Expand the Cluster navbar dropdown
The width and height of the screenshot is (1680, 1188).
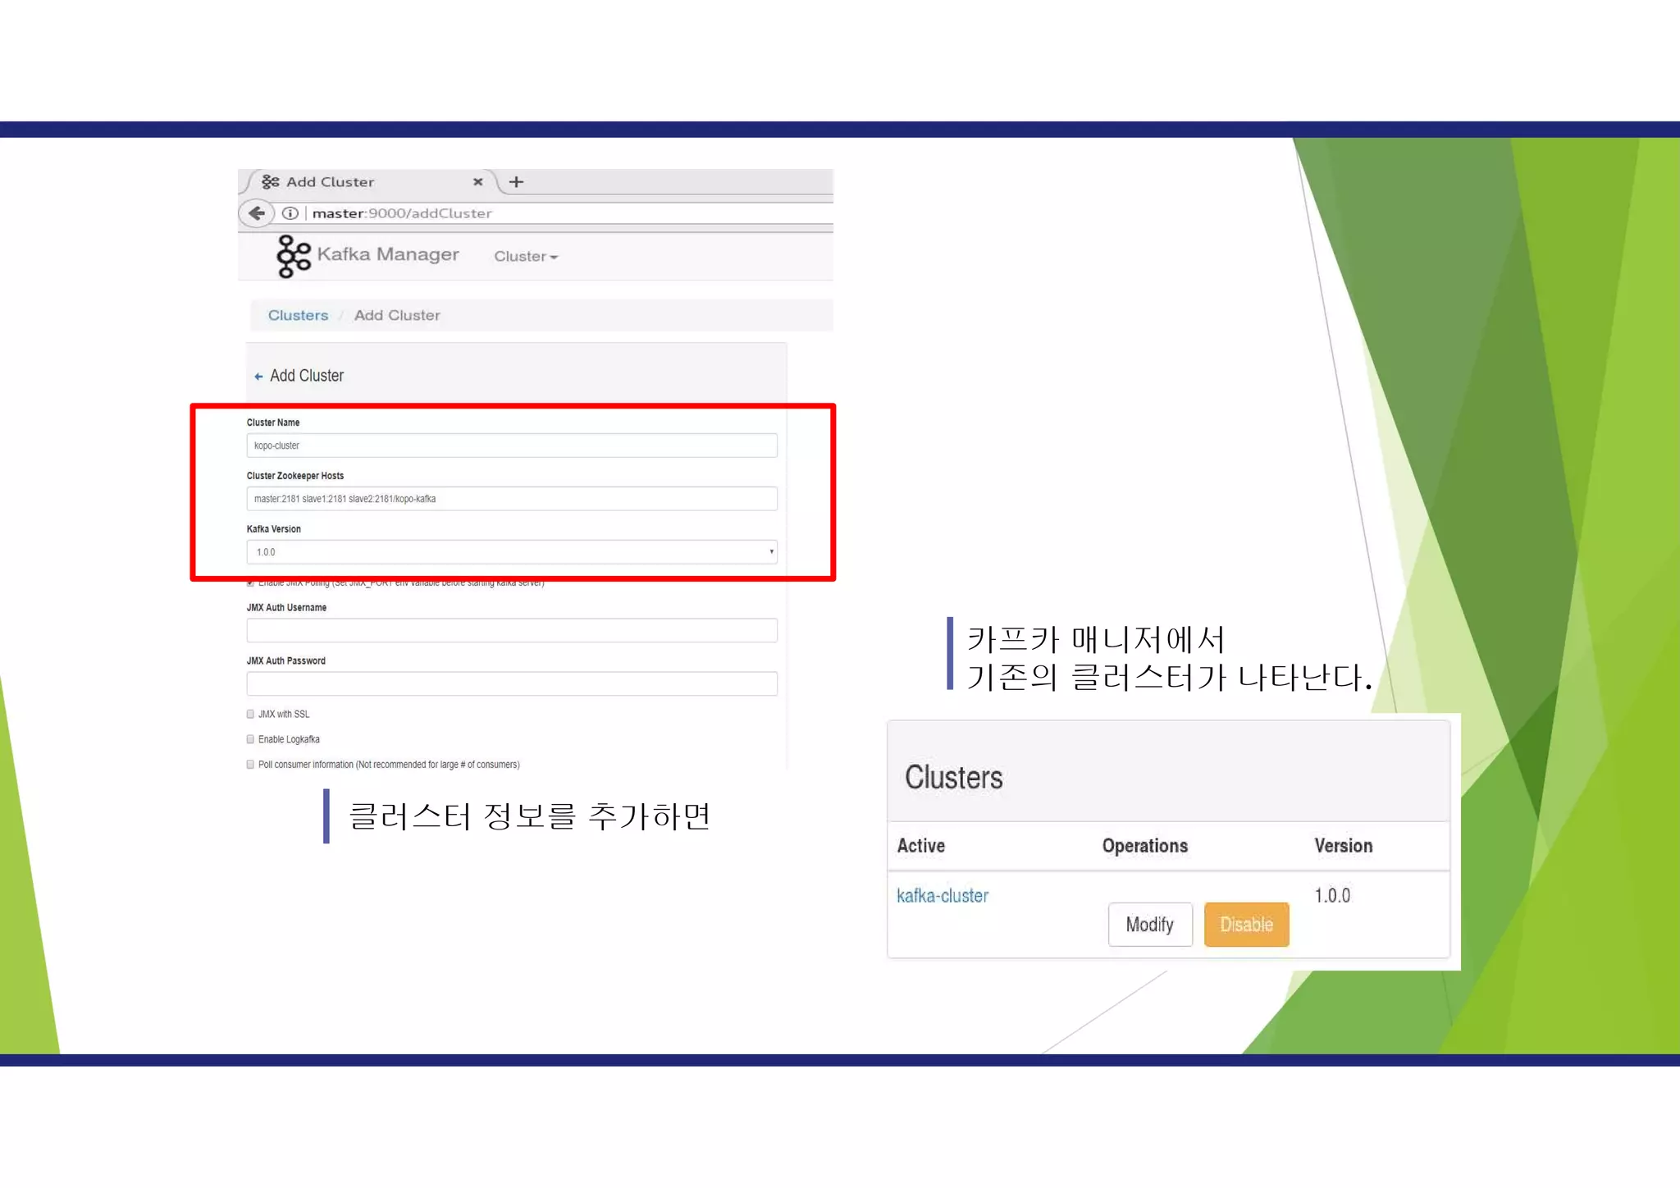[526, 257]
